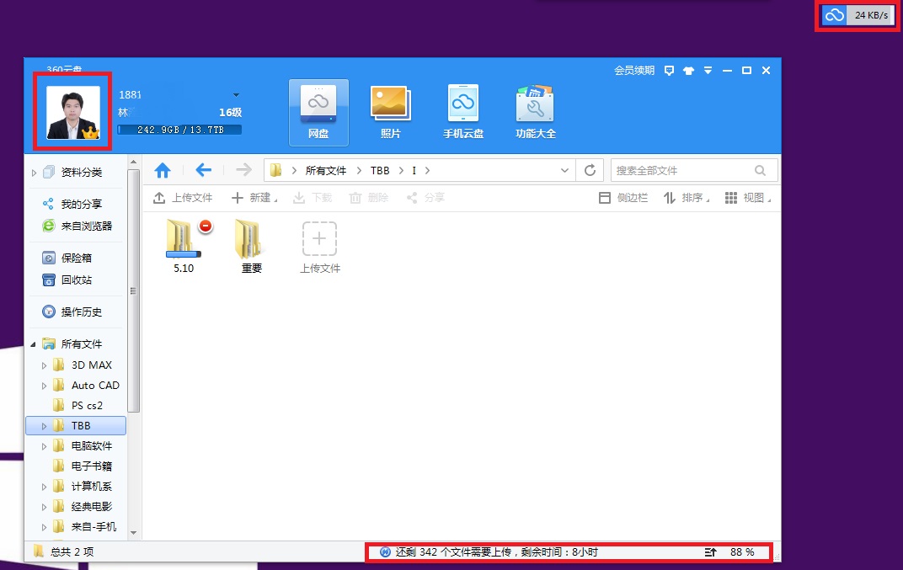Open the 排序 sort dropdown
This screenshot has height=570, width=903.
pos(689,198)
